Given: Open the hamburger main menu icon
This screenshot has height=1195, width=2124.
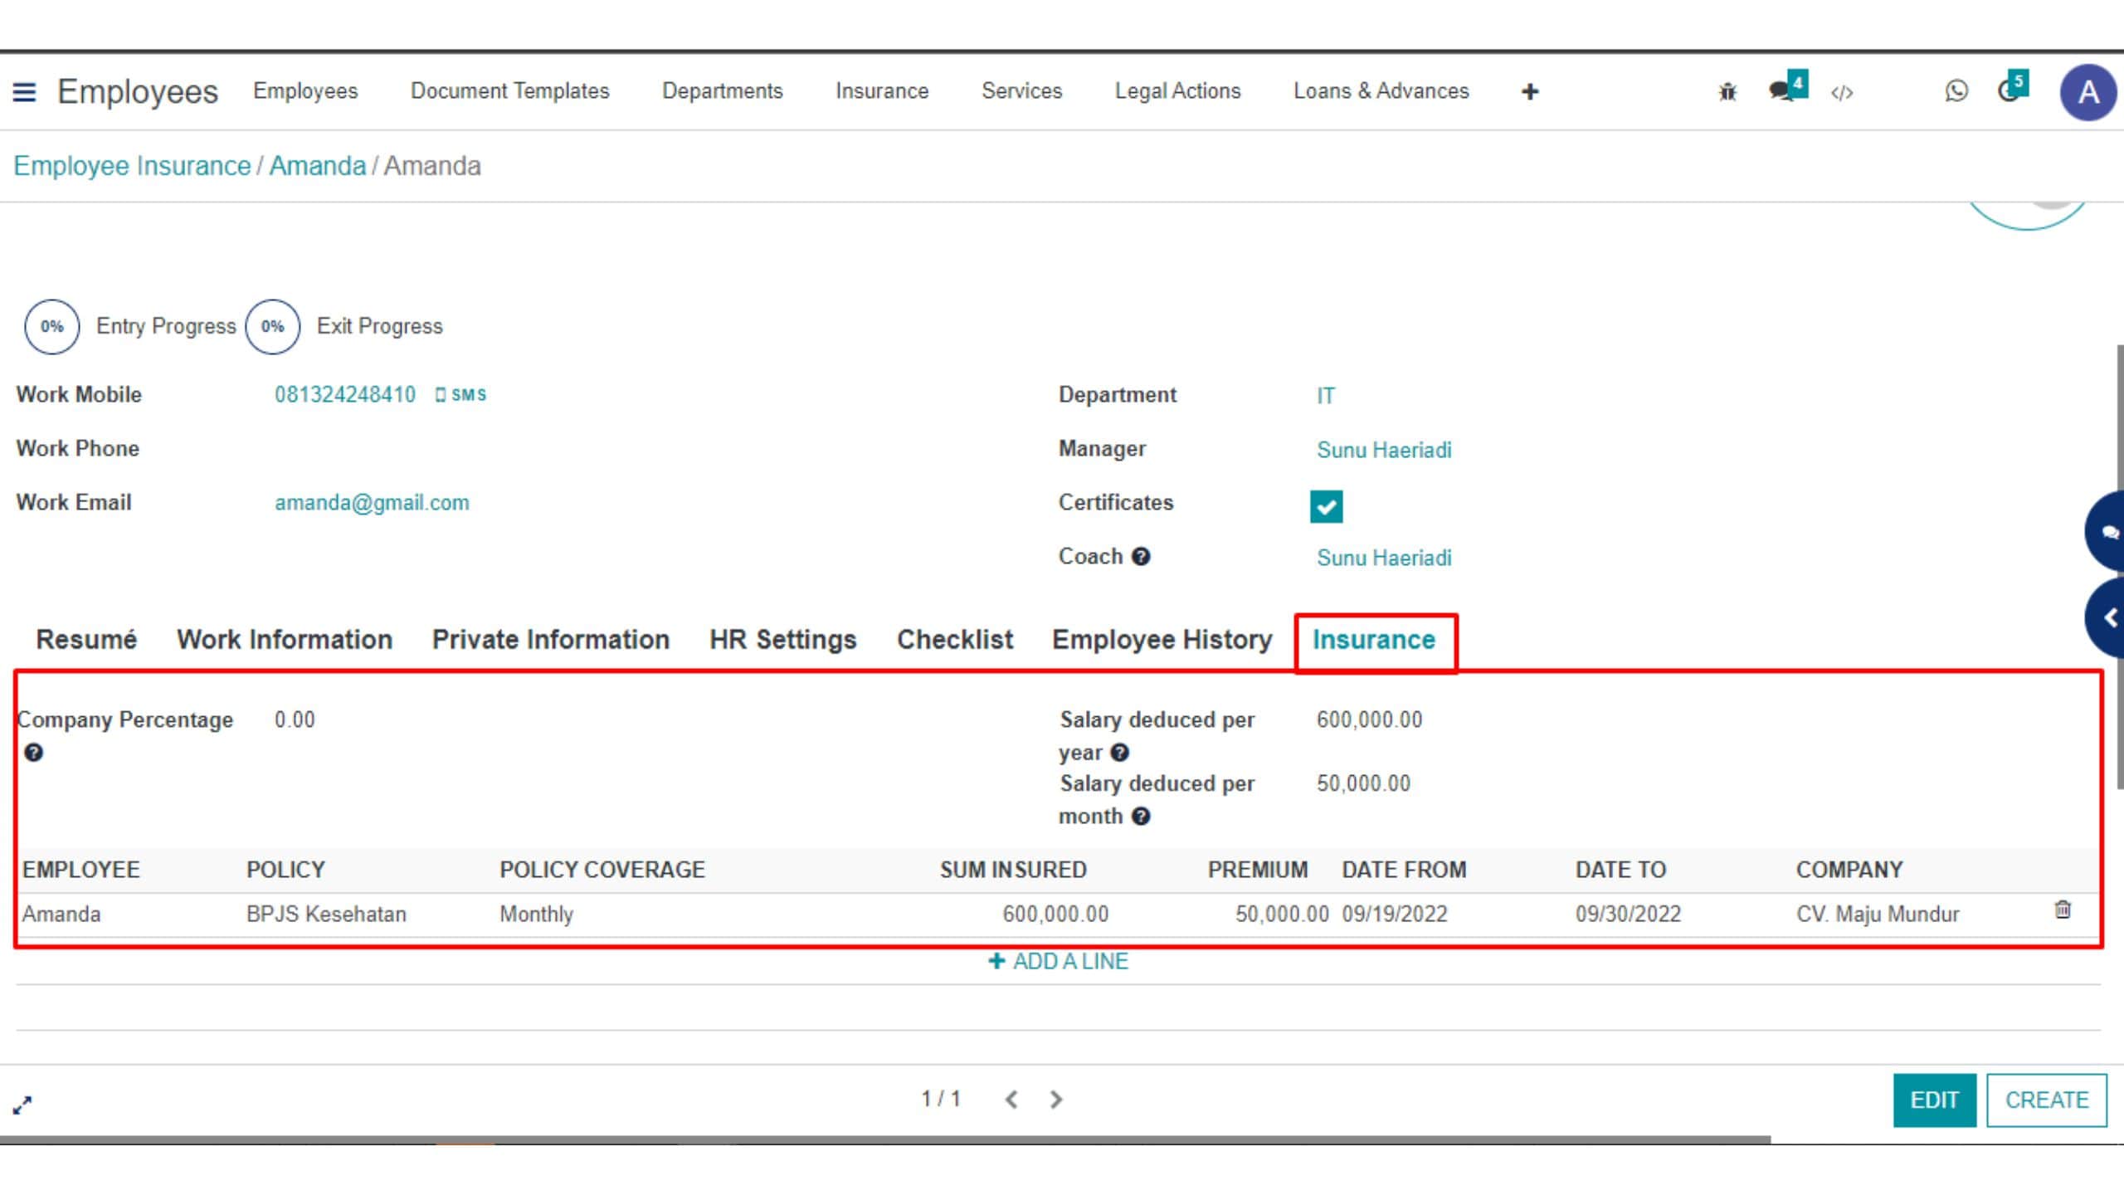Looking at the screenshot, I should 24,92.
